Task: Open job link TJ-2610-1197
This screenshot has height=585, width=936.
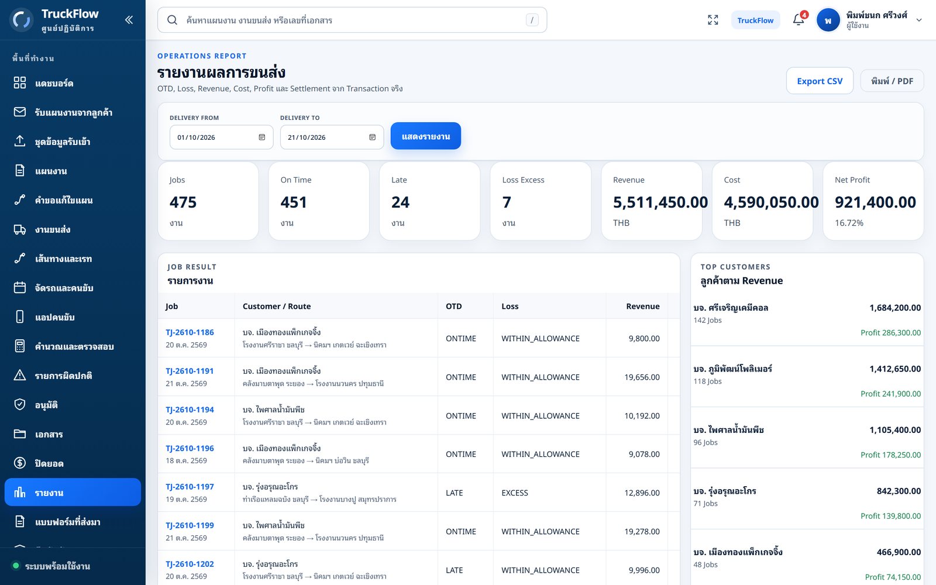Action: (190, 487)
